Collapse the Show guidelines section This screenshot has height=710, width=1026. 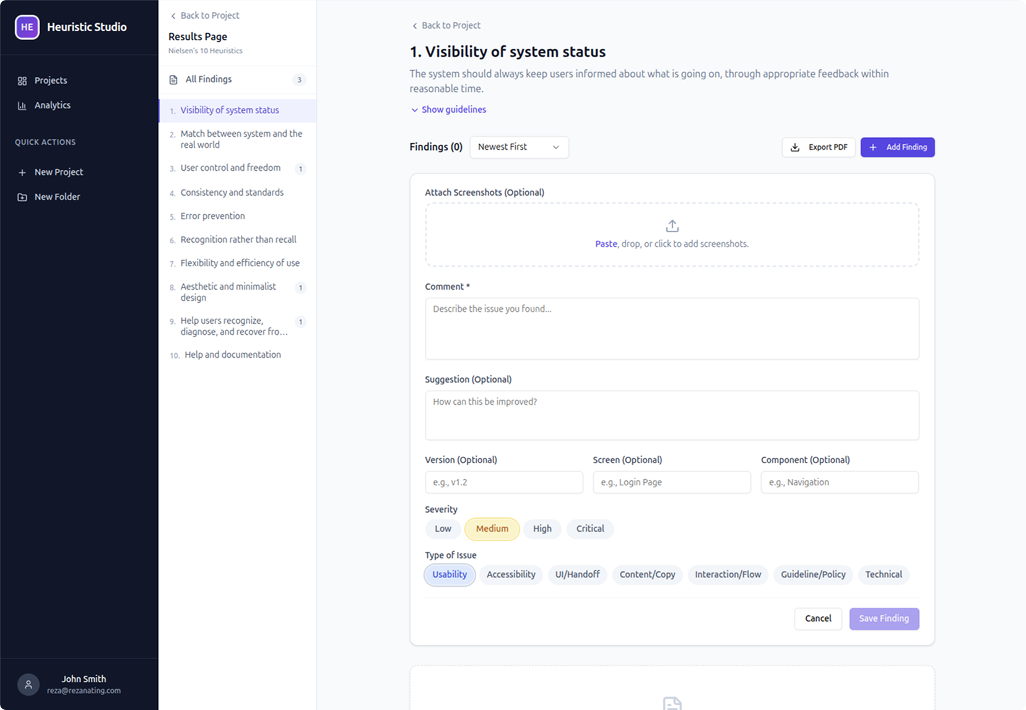click(448, 109)
